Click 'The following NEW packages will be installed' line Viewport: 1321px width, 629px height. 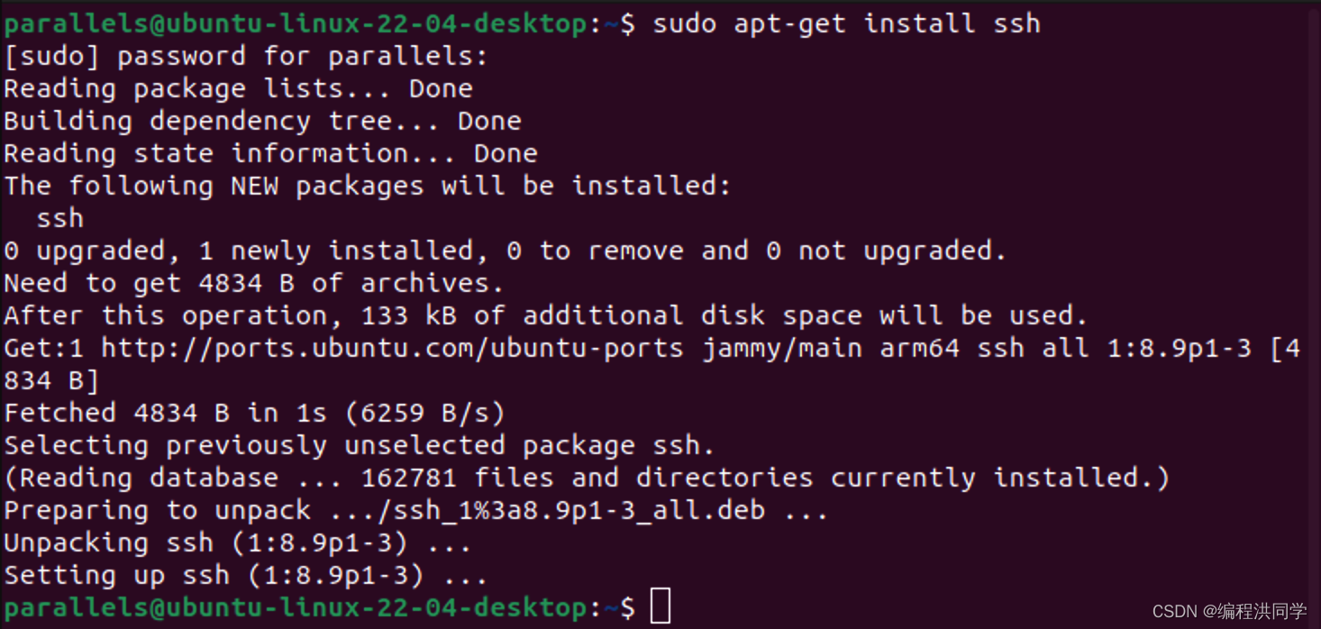[x=367, y=187]
